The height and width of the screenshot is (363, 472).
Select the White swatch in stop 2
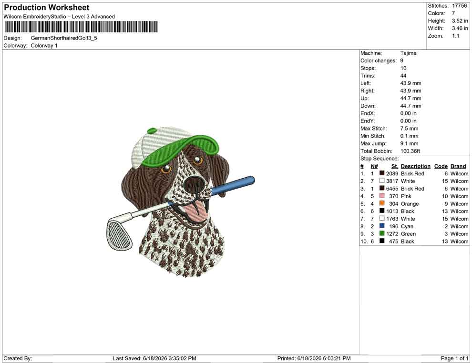[382, 181]
